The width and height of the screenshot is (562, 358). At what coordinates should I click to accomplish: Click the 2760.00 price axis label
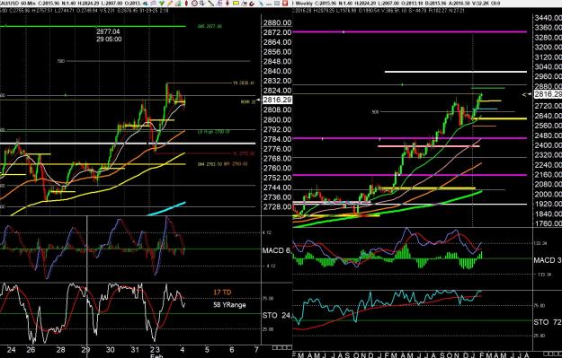pos(278,168)
